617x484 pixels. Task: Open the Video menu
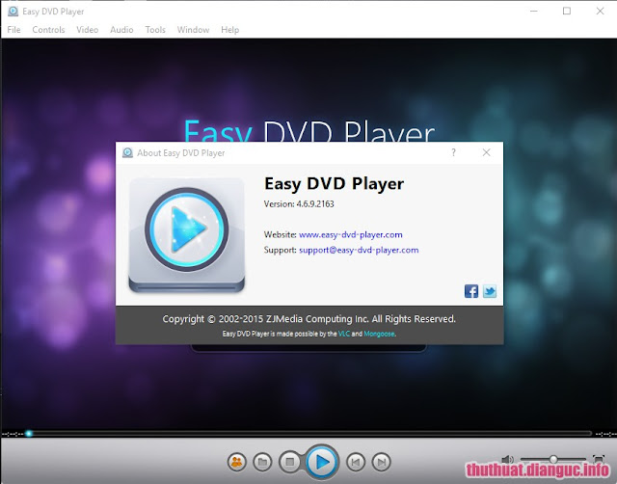click(88, 30)
